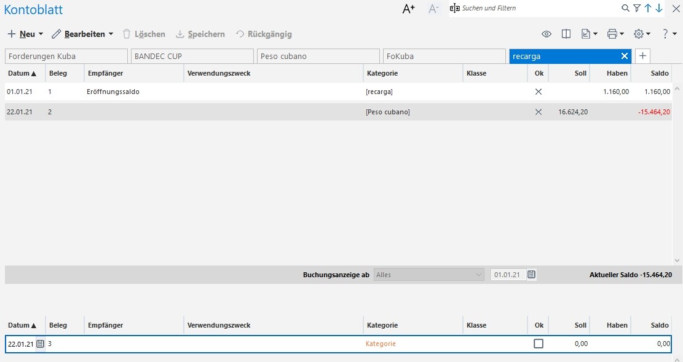Viewport: 683px width, 362px height.
Task: Click the Neu button
Action: pyautogui.click(x=22, y=34)
